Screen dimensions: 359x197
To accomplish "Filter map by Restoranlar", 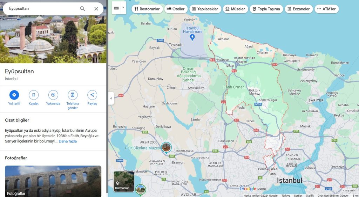I will pos(147,9).
